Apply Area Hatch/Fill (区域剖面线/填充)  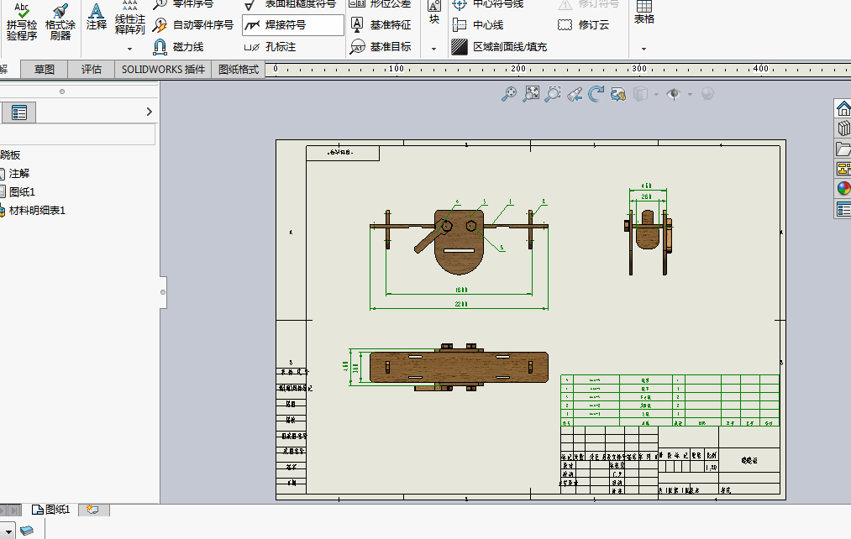click(x=499, y=47)
